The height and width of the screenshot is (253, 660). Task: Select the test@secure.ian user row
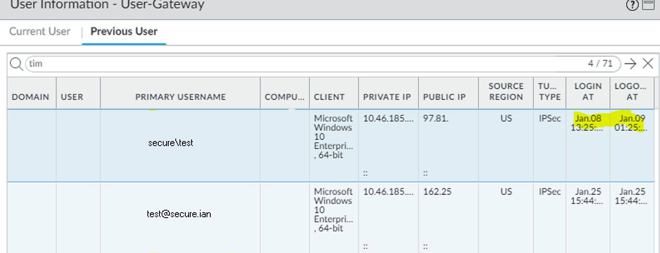179,214
